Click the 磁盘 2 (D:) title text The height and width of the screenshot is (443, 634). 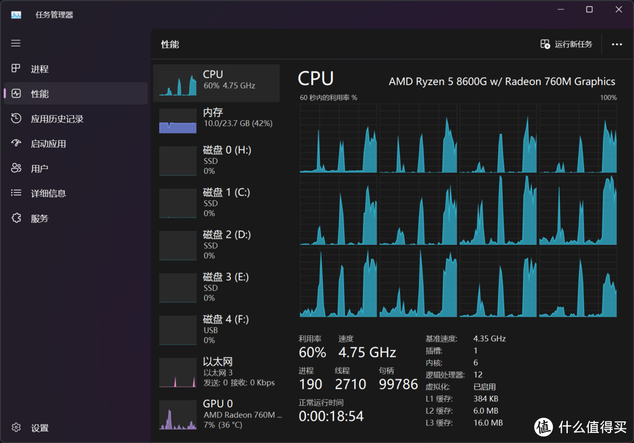(227, 235)
